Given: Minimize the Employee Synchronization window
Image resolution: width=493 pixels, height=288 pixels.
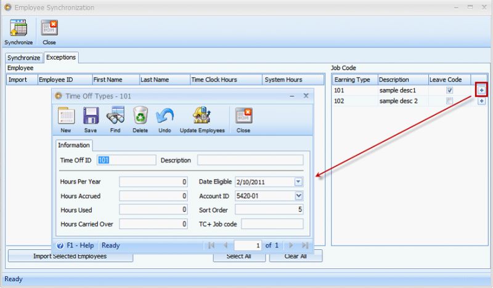Looking at the screenshot, I should 456,7.
